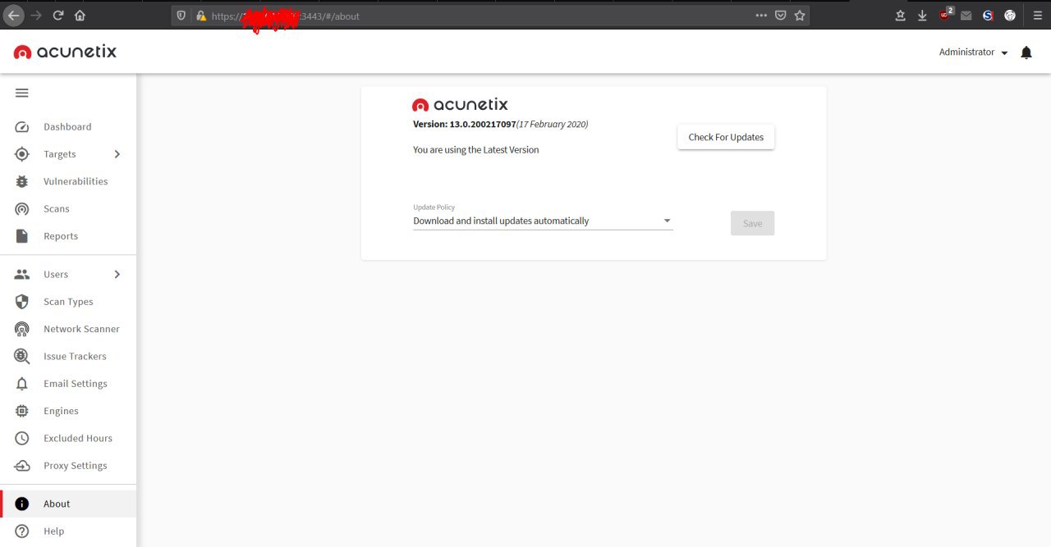Click the Scans radar icon

click(x=22, y=209)
